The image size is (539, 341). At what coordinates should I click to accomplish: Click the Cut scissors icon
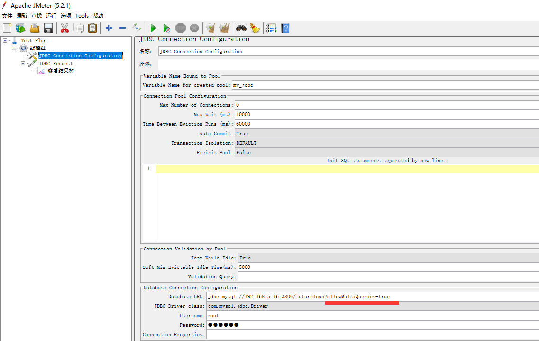coord(65,28)
